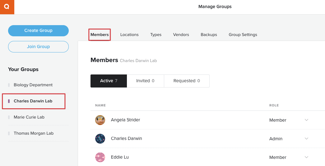Open Eddie Lu's pink avatar
The height and width of the screenshot is (166, 325).
100,157
